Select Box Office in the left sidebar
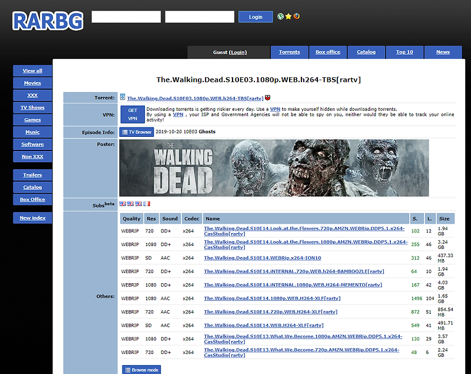The image size is (471, 374). 32,199
